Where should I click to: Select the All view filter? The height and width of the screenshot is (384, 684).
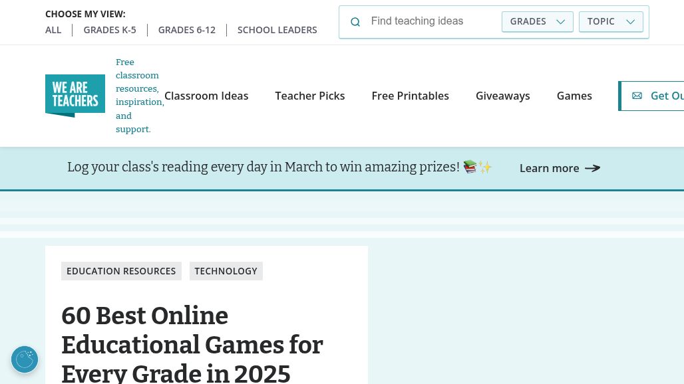[53, 30]
